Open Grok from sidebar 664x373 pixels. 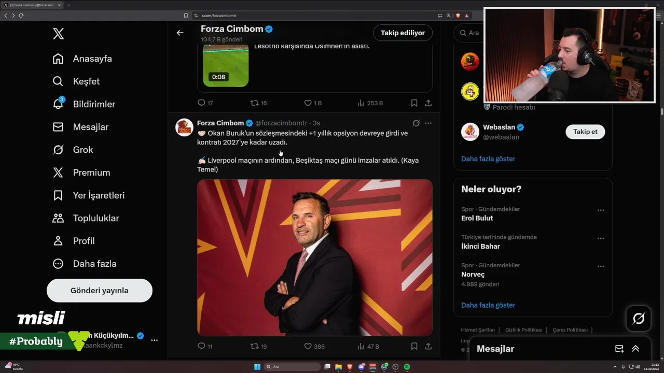point(73,150)
